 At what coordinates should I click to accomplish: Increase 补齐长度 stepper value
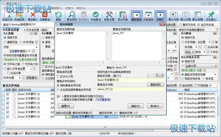[23, 77]
